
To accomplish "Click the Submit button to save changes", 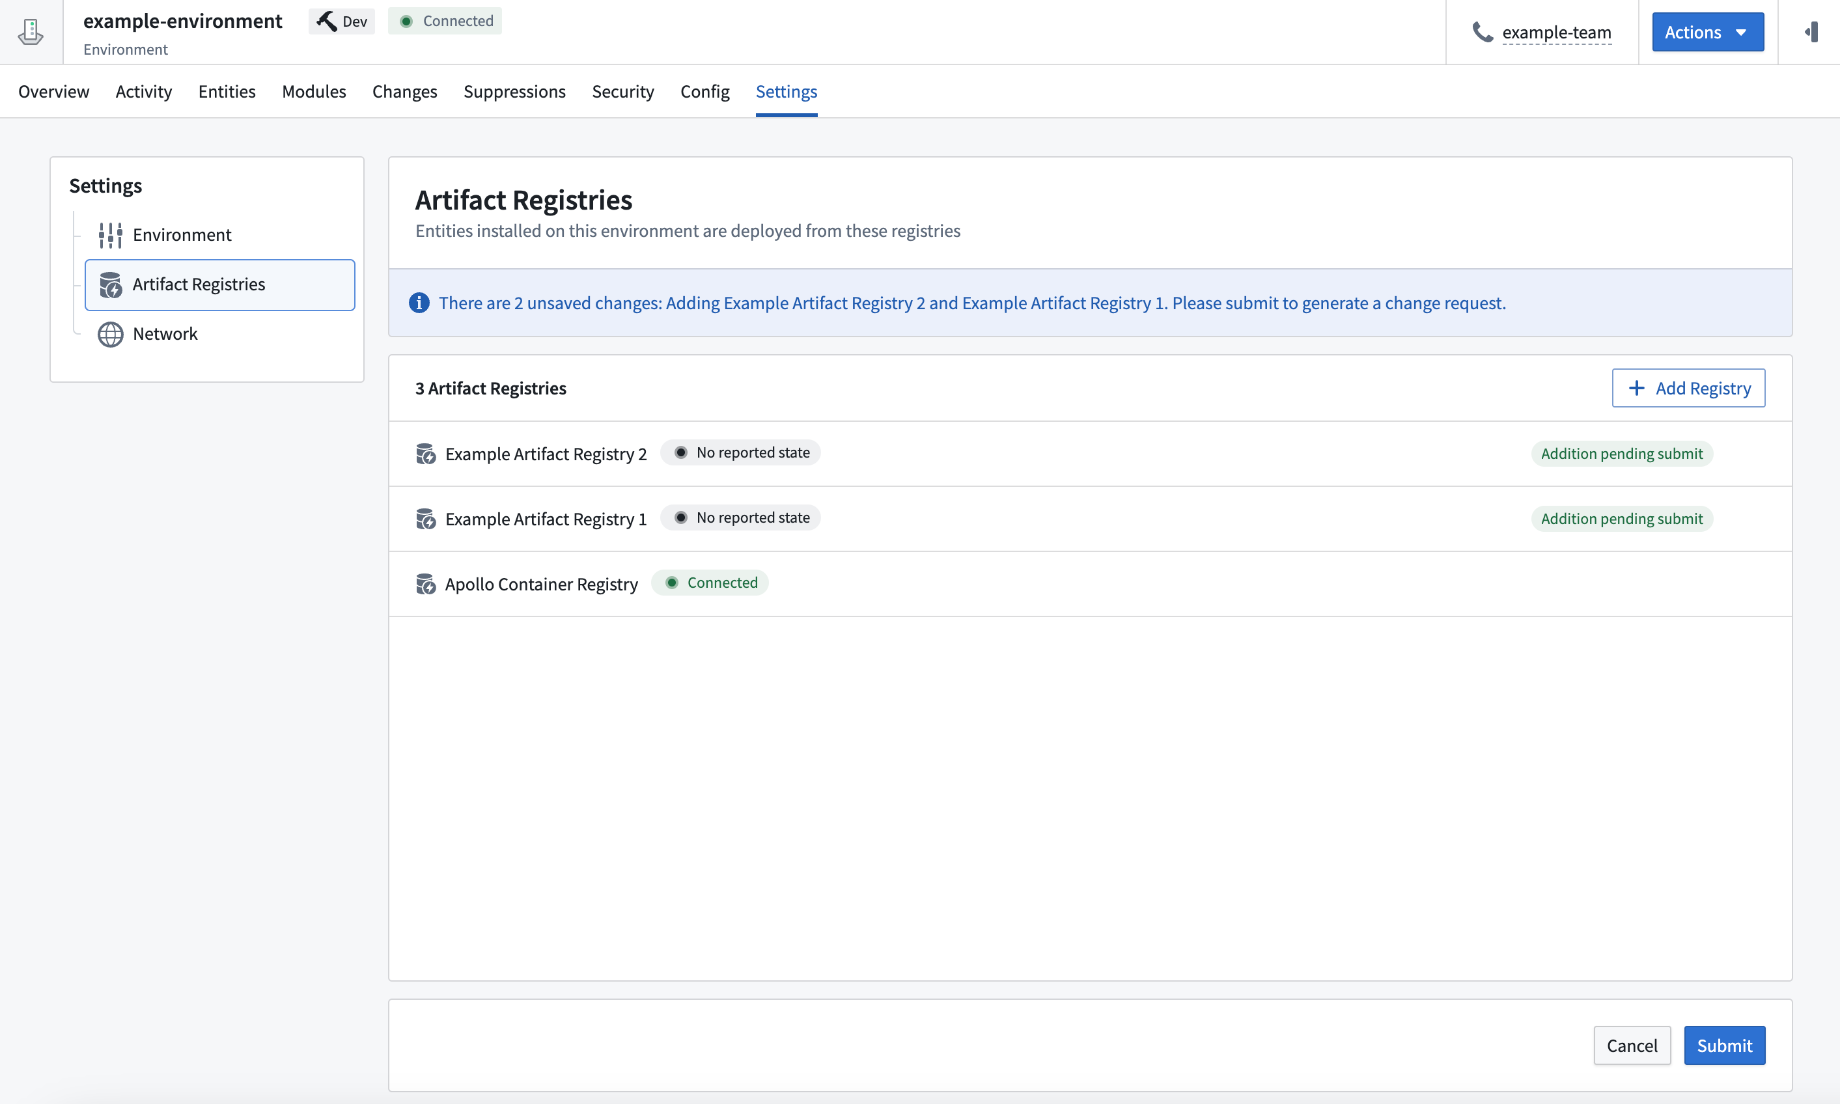I will pos(1724,1045).
